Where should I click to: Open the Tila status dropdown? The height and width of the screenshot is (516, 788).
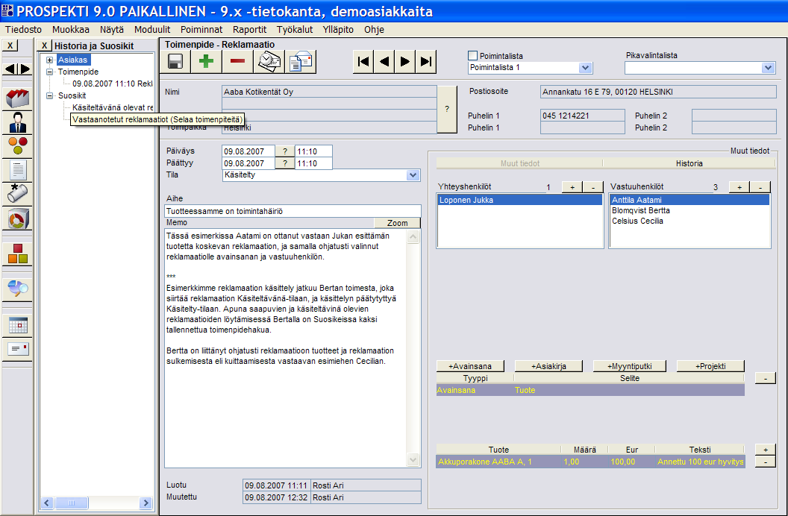click(x=413, y=175)
